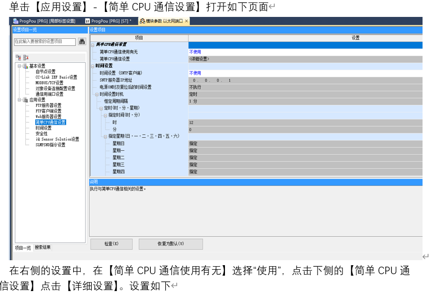Collapse the 时间设置 group in settings grid
The image size is (432, 301).
tap(92, 66)
